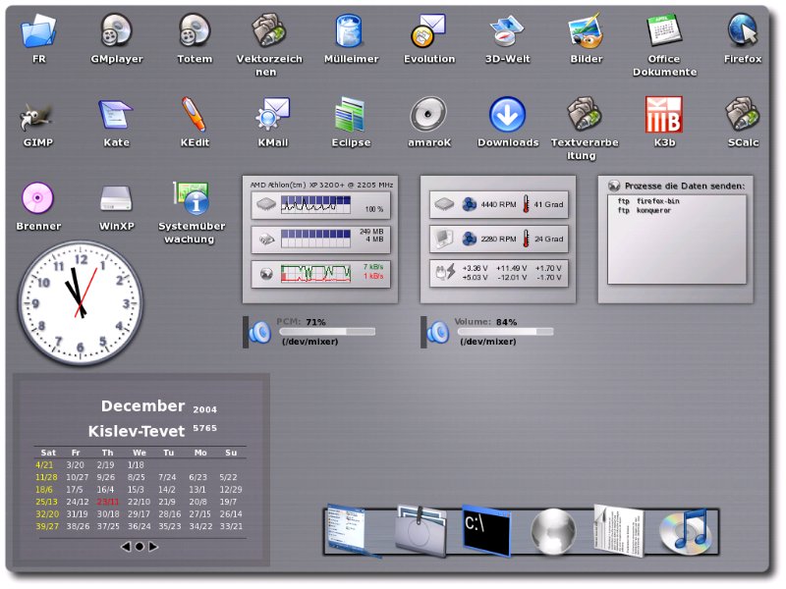The width and height of the screenshot is (786, 589).
Task: Launch Evolution mail icon
Action: coord(428,30)
